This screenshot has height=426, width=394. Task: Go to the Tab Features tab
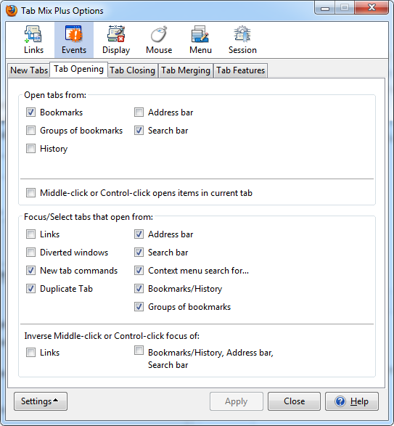[240, 70]
